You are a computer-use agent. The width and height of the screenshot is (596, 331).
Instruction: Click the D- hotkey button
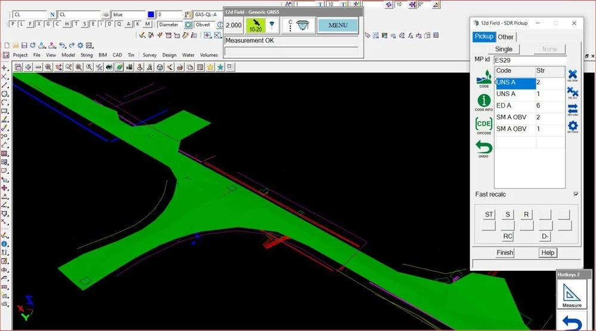click(545, 236)
